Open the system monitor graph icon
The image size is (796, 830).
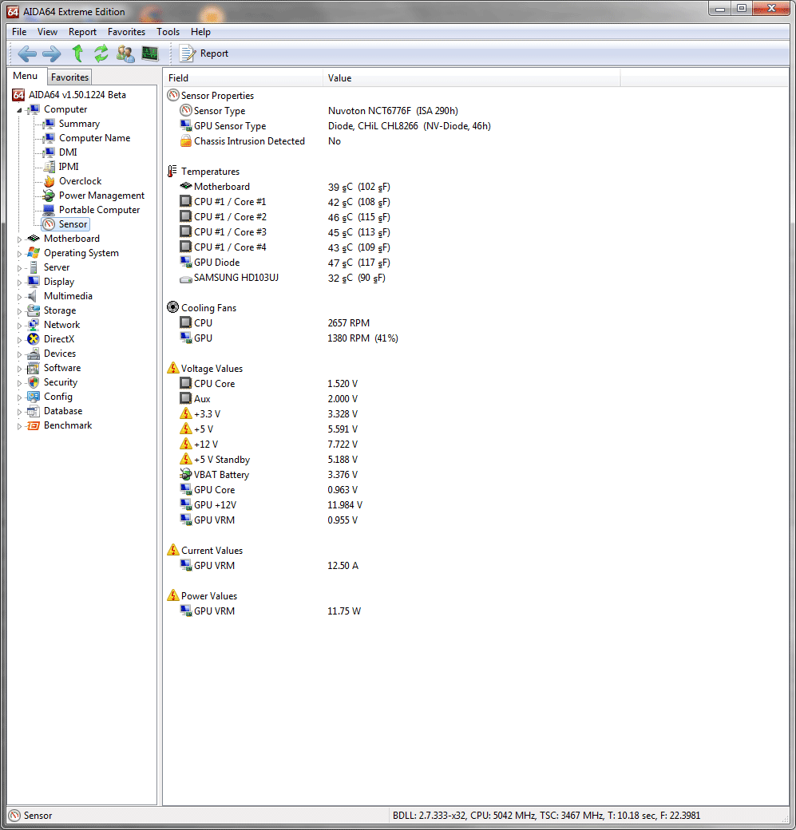pyautogui.click(x=150, y=53)
